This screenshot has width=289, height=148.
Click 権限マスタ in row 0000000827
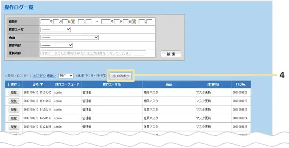(x=151, y=92)
